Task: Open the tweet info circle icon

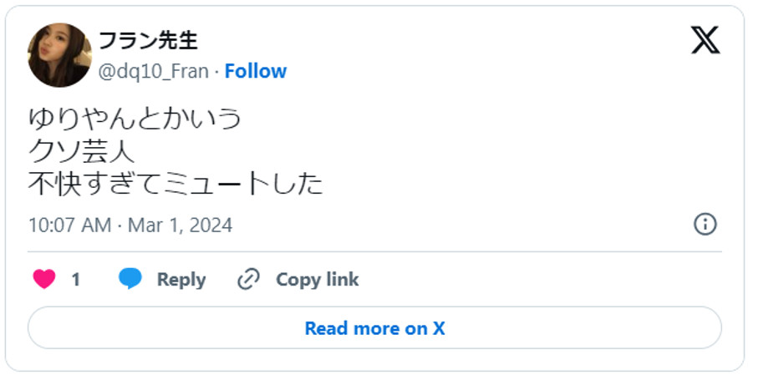Action: tap(705, 224)
